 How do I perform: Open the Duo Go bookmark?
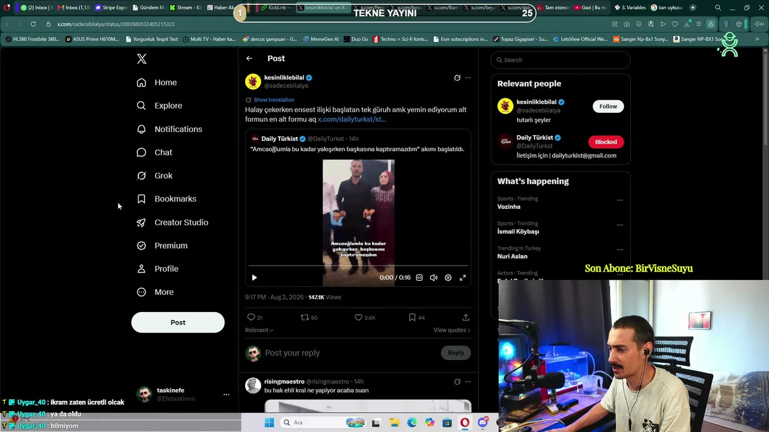pyautogui.click(x=356, y=39)
